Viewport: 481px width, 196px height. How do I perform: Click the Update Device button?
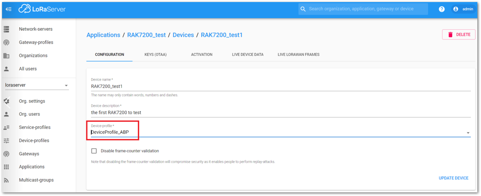coord(453,178)
